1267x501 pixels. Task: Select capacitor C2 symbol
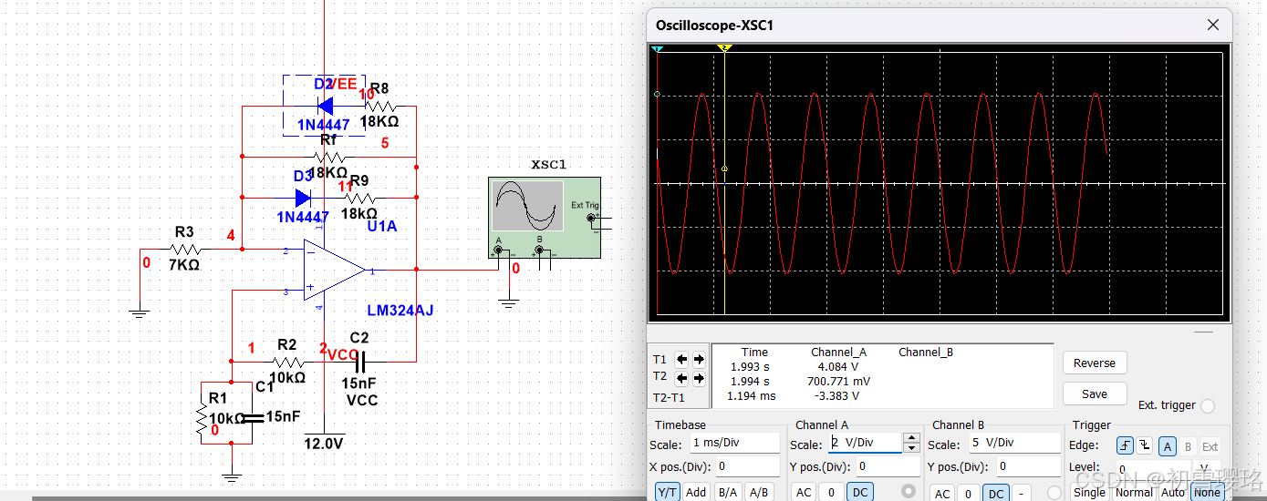[359, 362]
